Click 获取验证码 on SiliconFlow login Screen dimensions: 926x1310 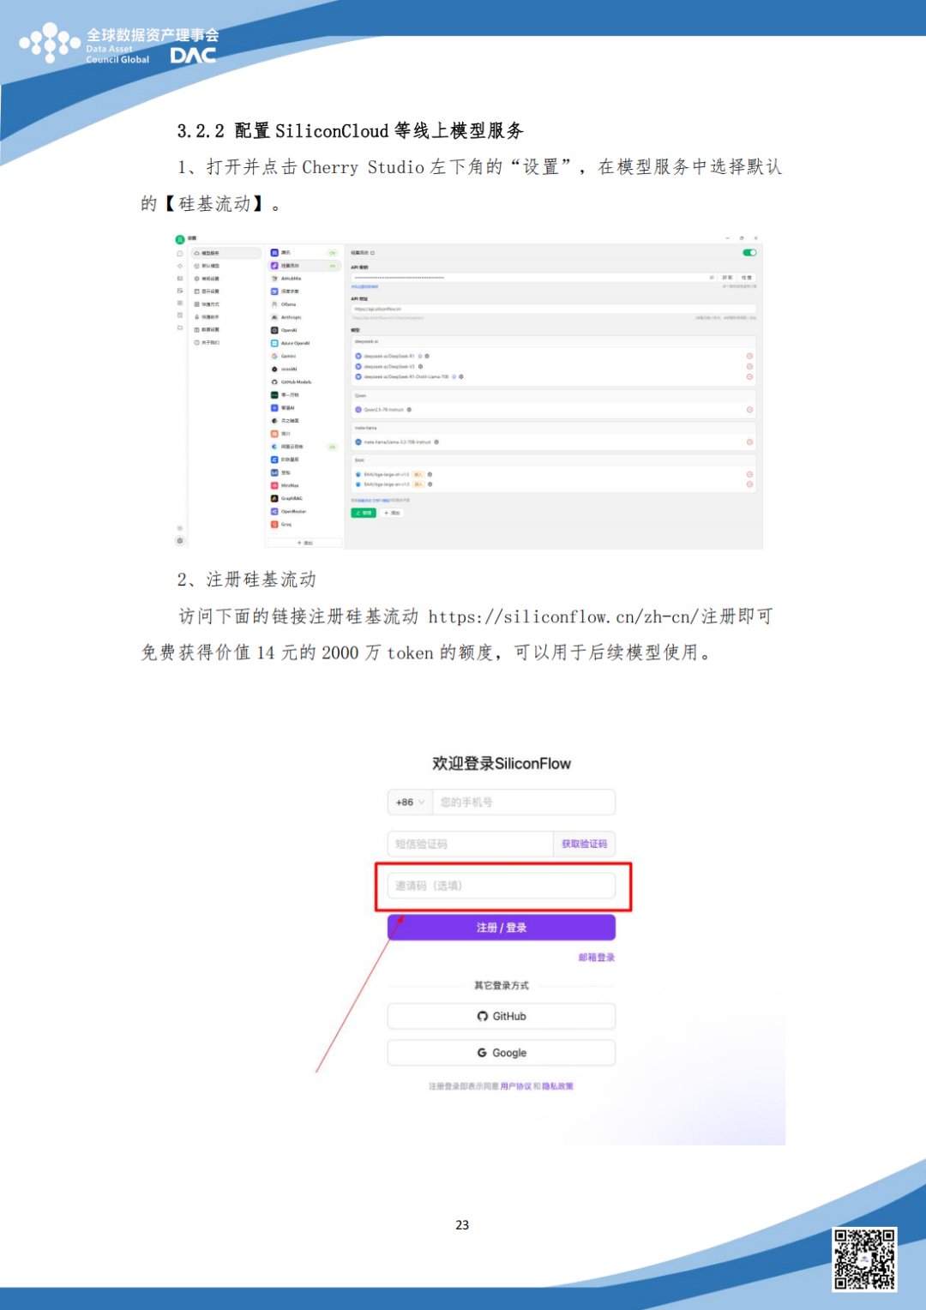point(584,844)
